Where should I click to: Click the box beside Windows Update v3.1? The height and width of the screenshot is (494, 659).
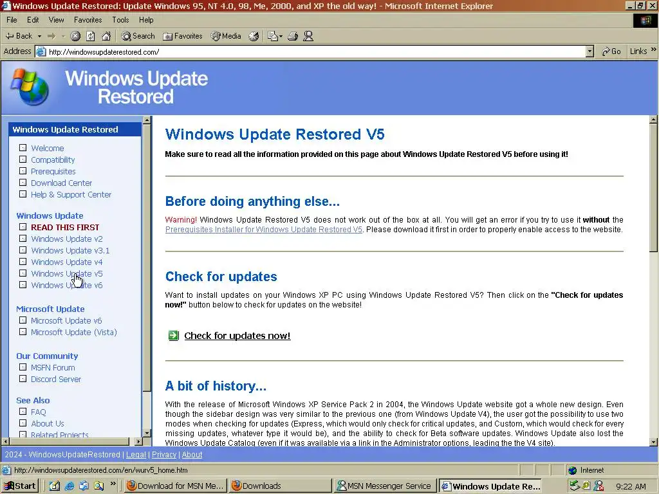pyautogui.click(x=23, y=250)
